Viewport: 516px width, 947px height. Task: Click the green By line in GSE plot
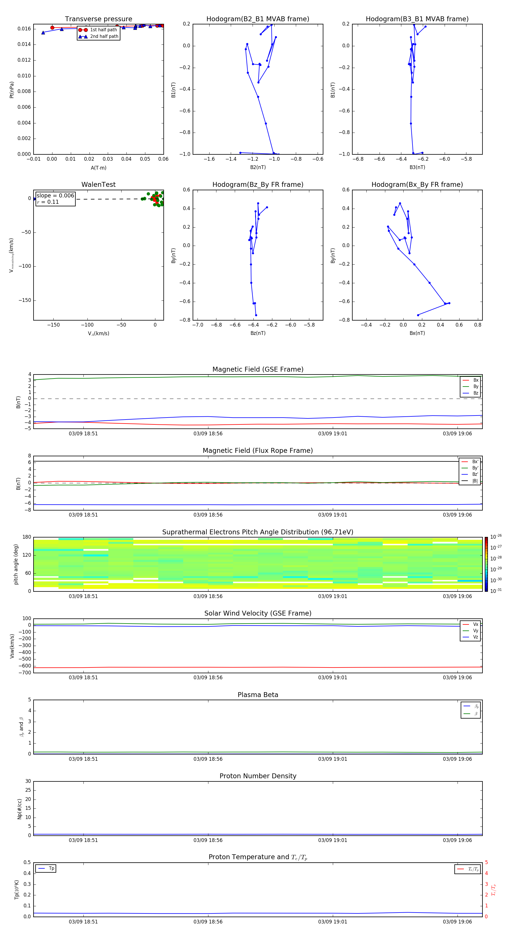(258, 377)
